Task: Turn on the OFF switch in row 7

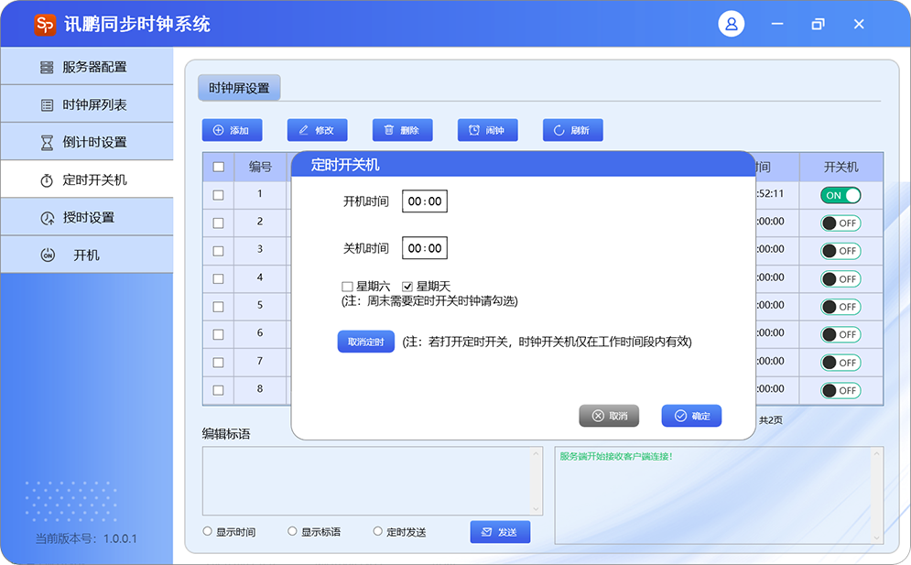Action: (x=841, y=363)
